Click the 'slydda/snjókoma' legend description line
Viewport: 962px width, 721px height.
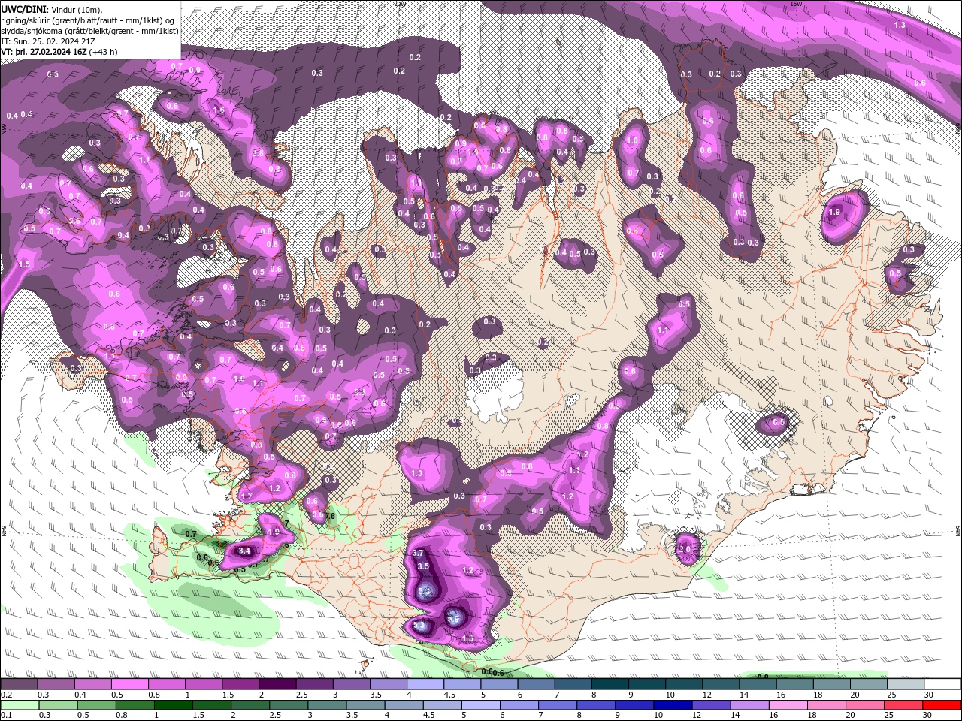[x=89, y=31]
